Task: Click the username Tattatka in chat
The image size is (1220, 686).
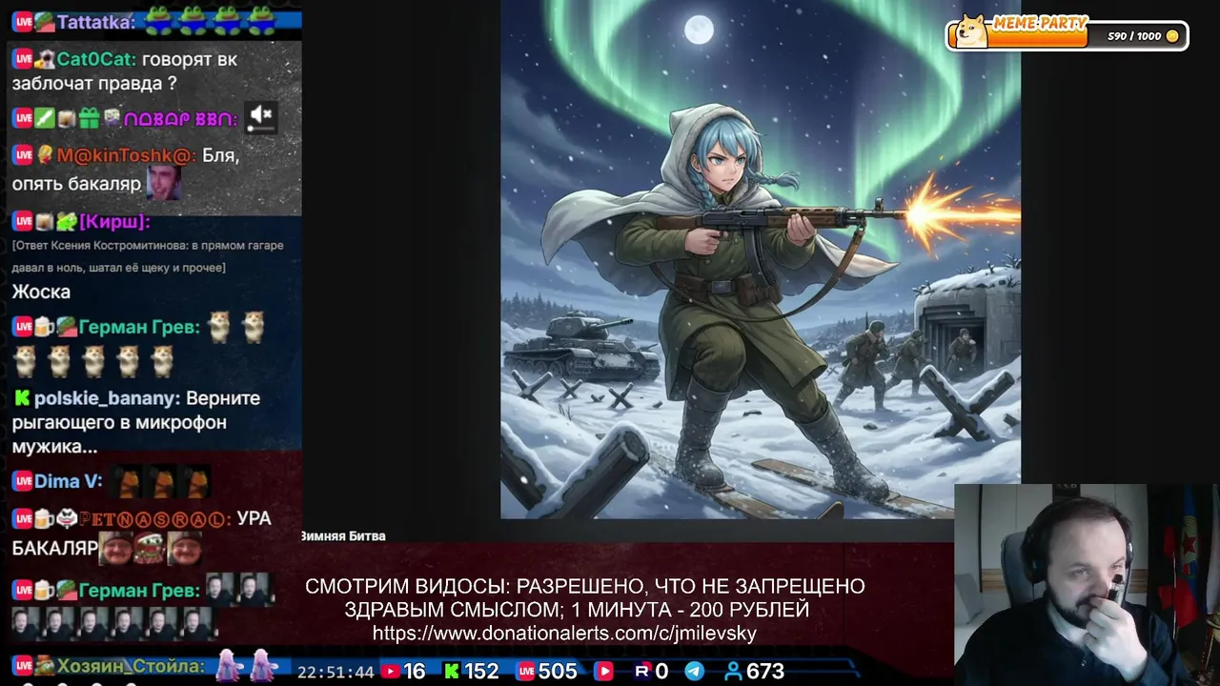Action: tap(96, 21)
